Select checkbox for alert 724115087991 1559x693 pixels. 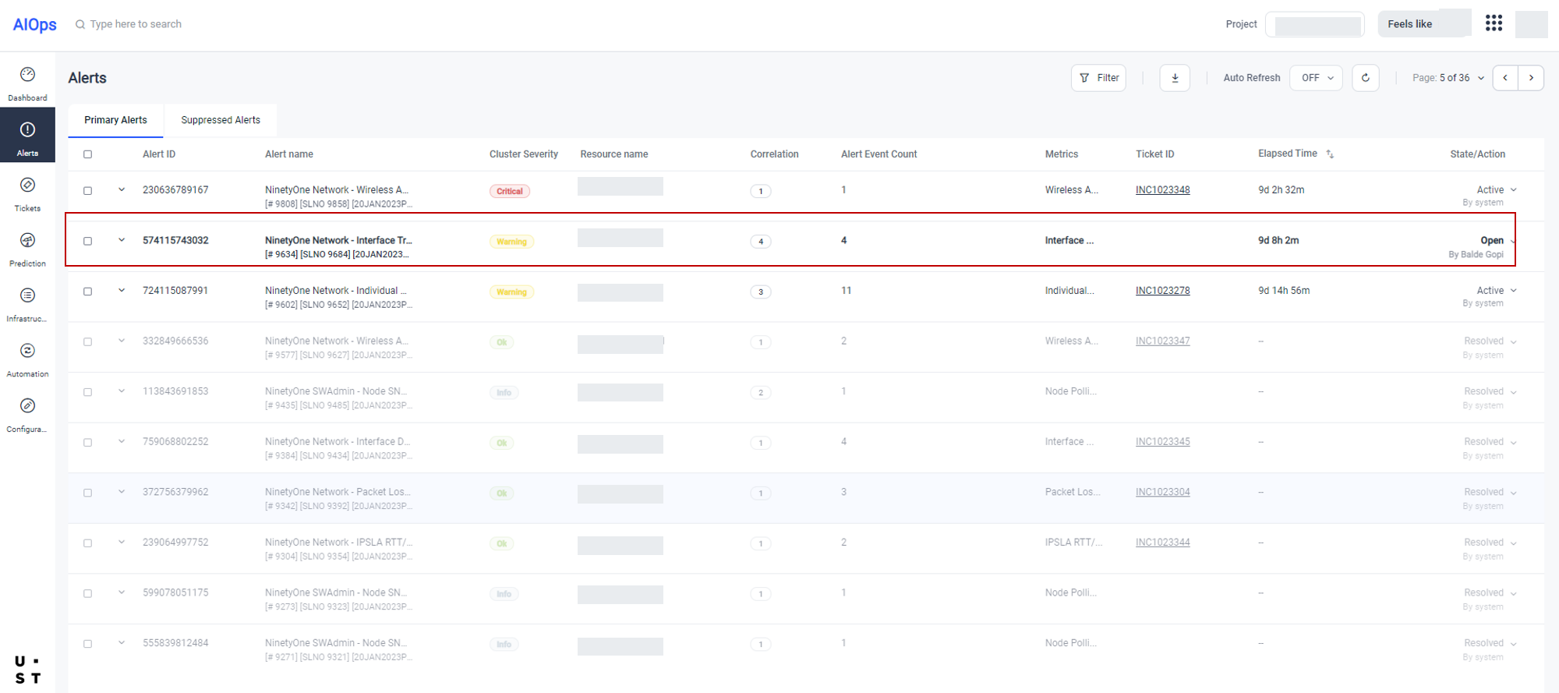tap(88, 292)
